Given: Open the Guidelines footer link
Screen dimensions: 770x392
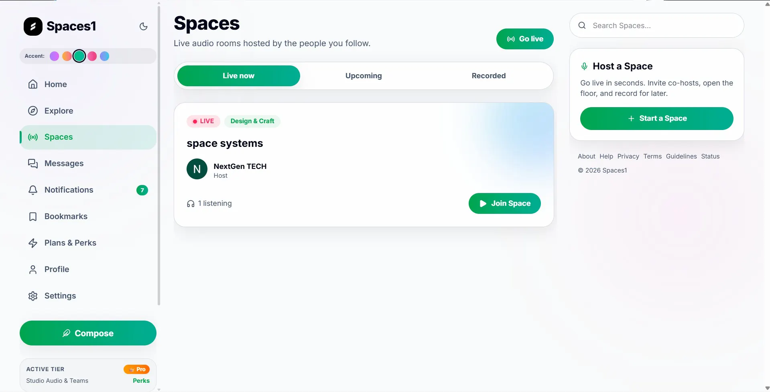Looking at the screenshot, I should coord(681,156).
